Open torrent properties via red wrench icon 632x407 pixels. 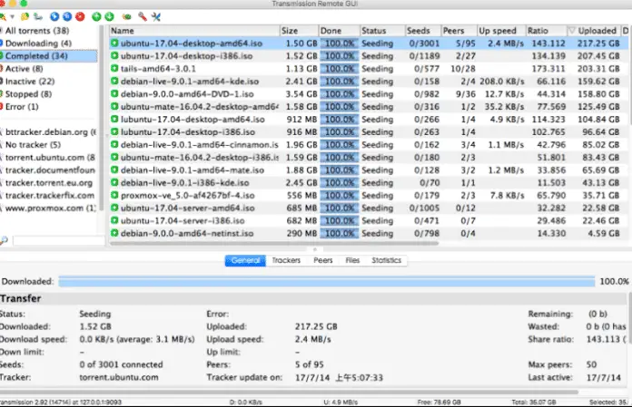click(143, 16)
